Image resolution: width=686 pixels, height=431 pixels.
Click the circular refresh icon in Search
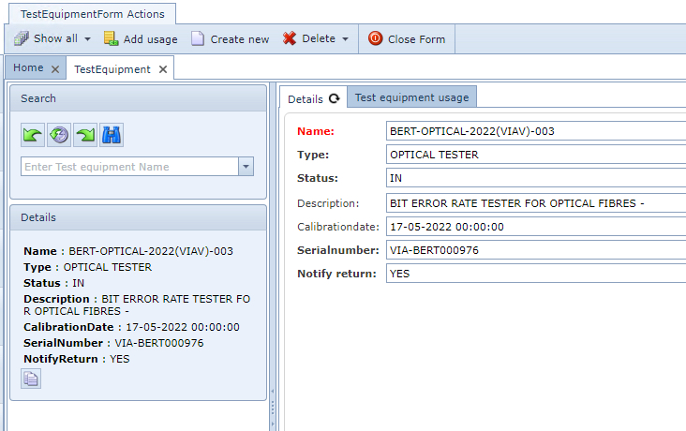tap(59, 135)
